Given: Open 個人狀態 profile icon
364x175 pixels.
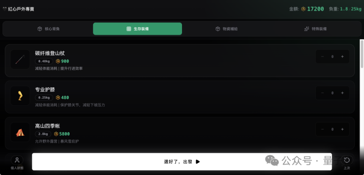Looking at the screenshot, I should point(17,160).
